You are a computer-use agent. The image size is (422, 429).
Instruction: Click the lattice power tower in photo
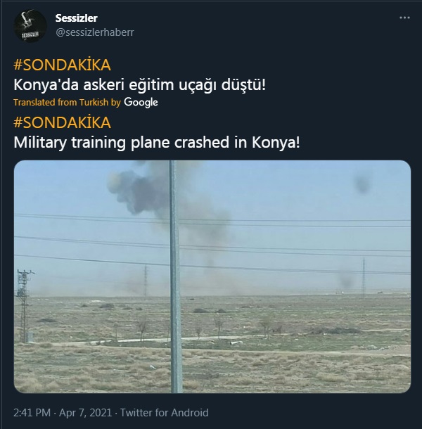[24, 305]
